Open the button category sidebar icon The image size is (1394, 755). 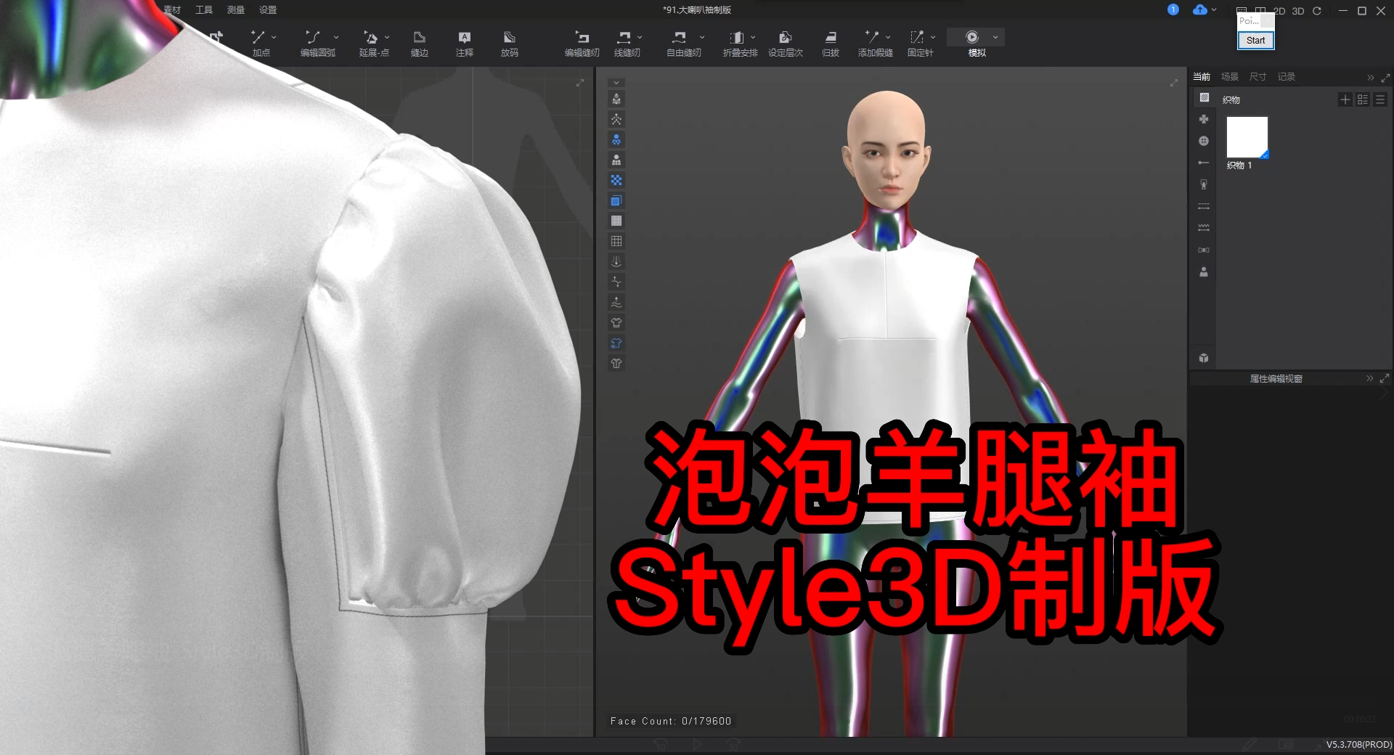[x=1204, y=141]
